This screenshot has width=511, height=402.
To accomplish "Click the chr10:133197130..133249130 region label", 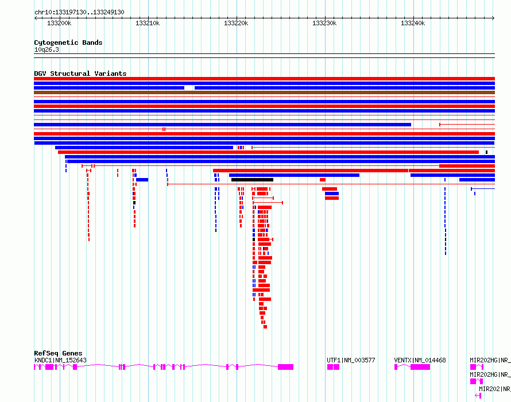I will (79, 13).
